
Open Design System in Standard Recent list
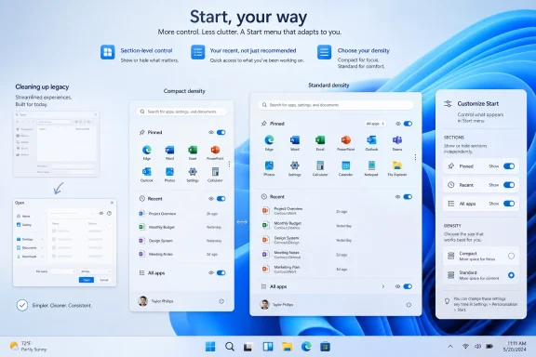click(304, 240)
